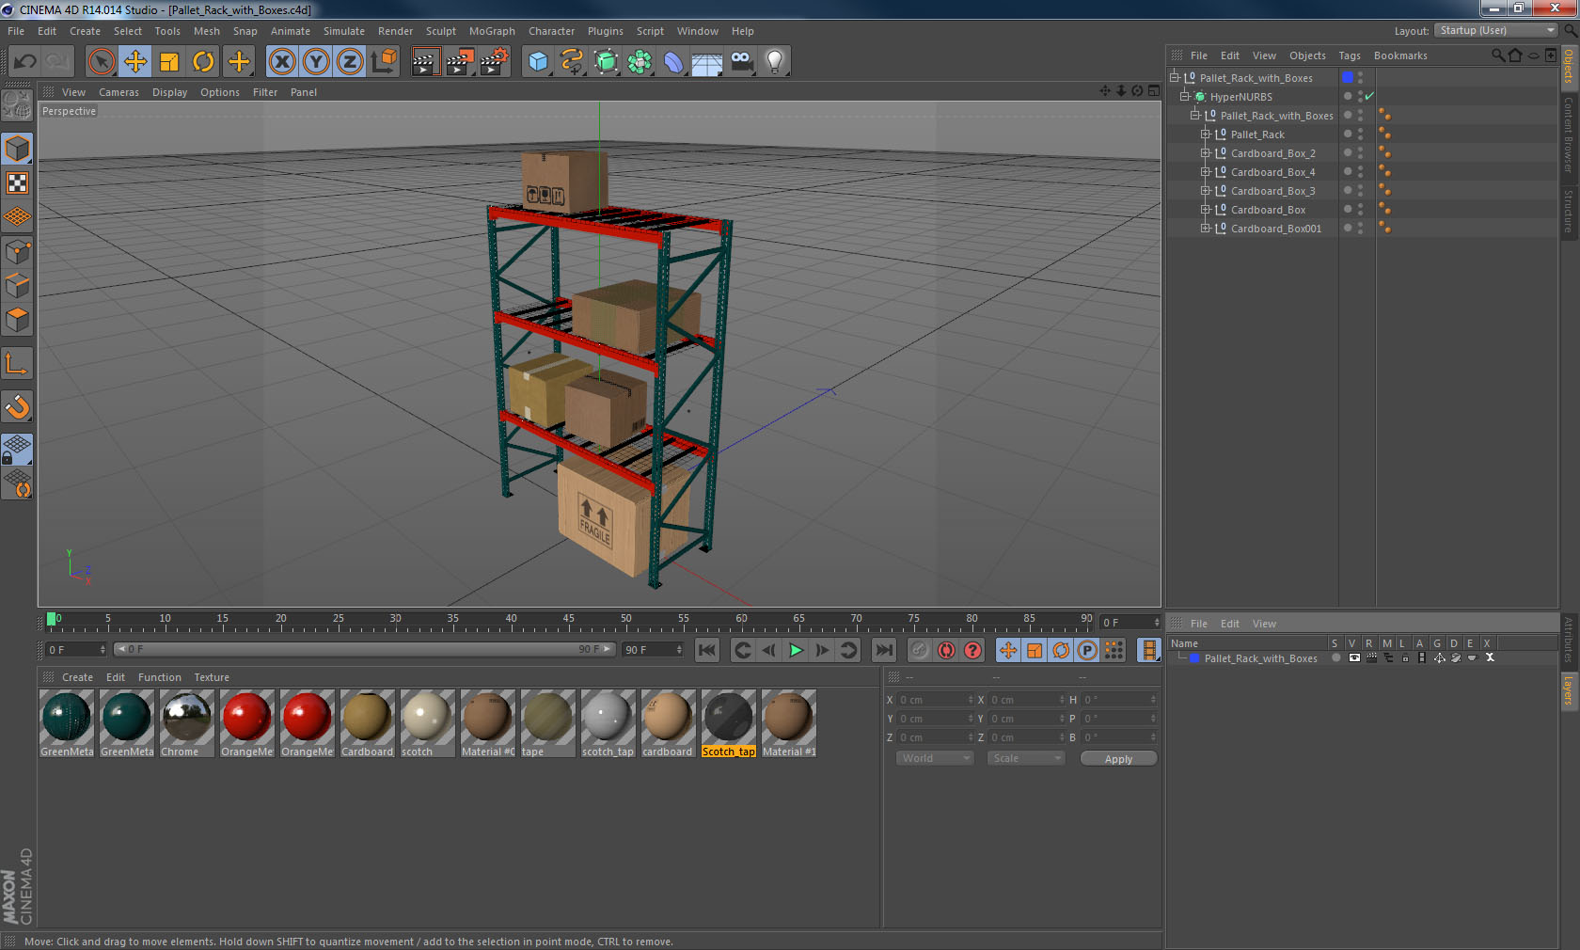Image resolution: width=1580 pixels, height=950 pixels.
Task: Open Edit Render Settings
Action: (x=495, y=62)
